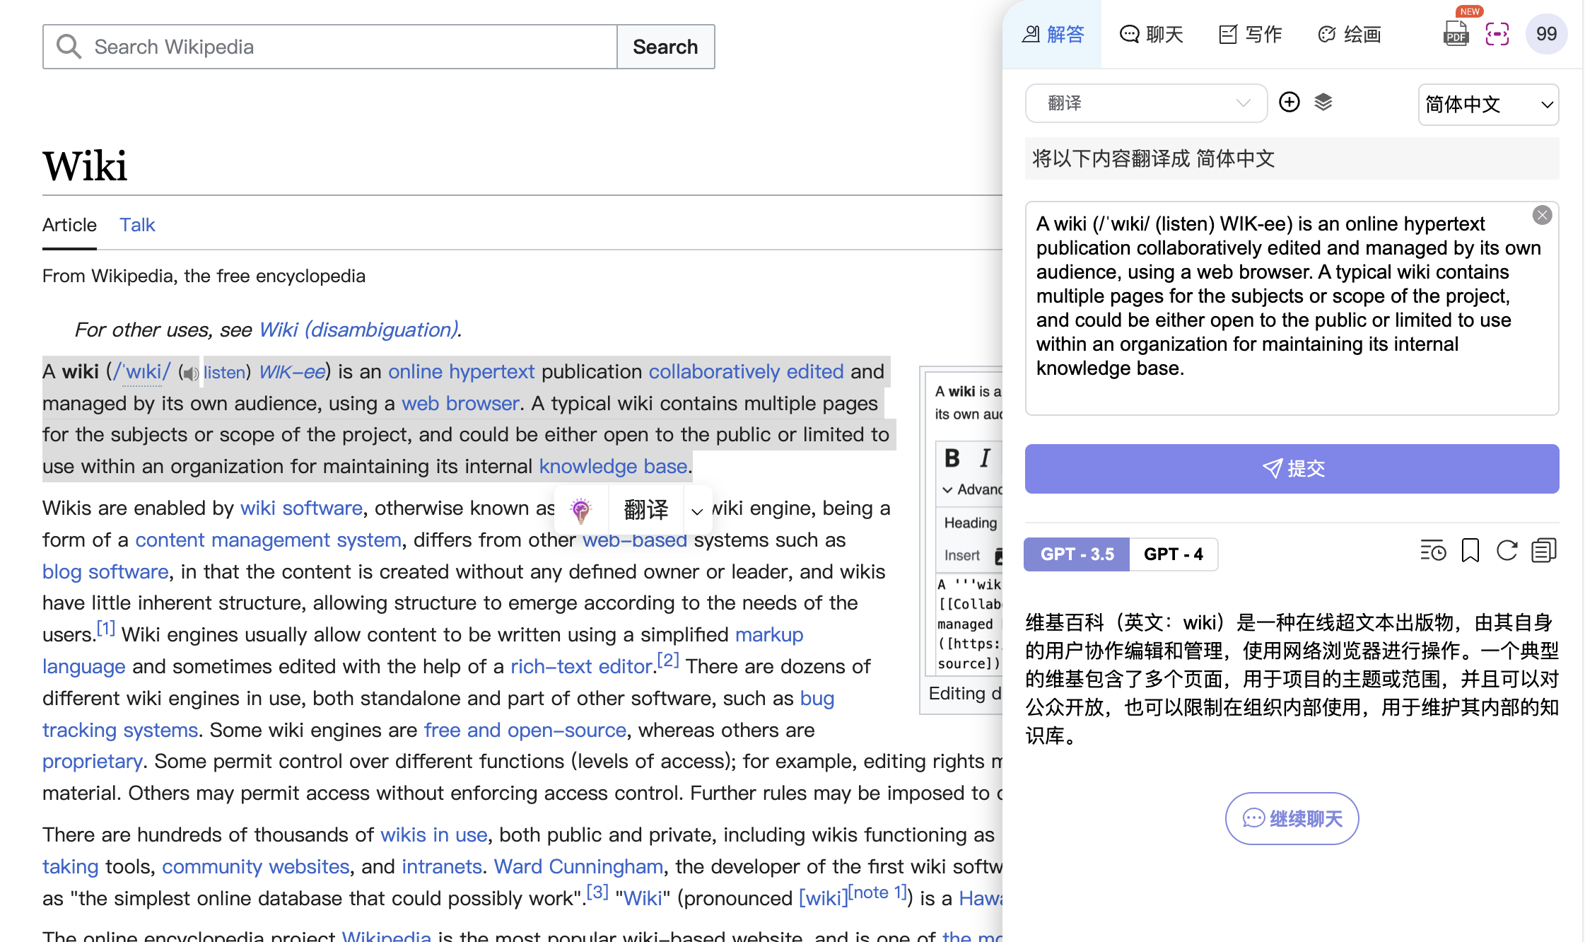Open the 翻译 prompt type dropdown
The height and width of the screenshot is (942, 1585).
coord(1145,103)
